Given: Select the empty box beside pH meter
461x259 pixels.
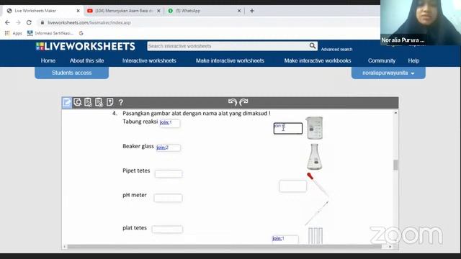Looking at the screenshot, I should click(x=168, y=199).
